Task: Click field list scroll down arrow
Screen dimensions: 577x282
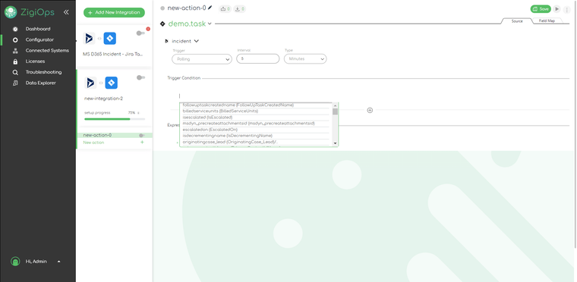Action: tap(335, 143)
